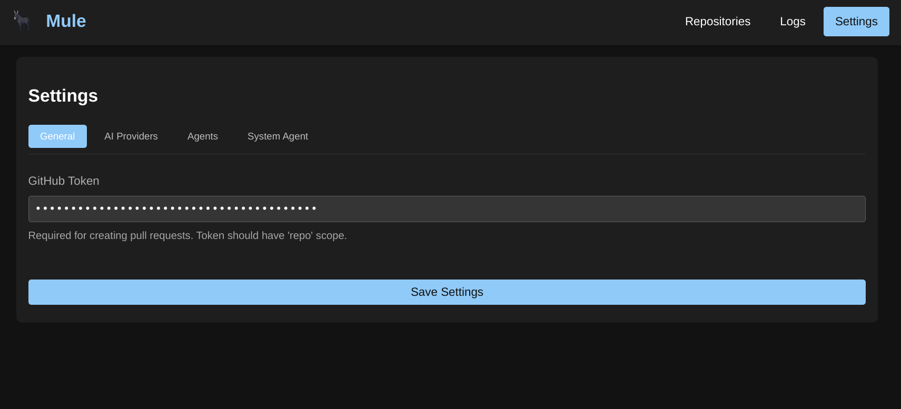
Task: Switch to the AI Providers tab
Action: (x=131, y=136)
